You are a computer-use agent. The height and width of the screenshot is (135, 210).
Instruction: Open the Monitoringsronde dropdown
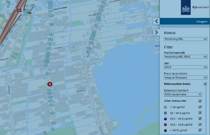tap(185, 57)
